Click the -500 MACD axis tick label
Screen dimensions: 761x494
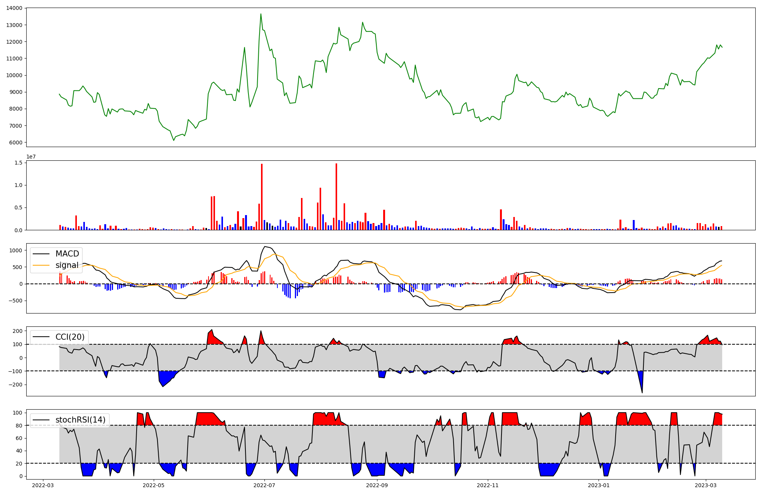coord(15,301)
